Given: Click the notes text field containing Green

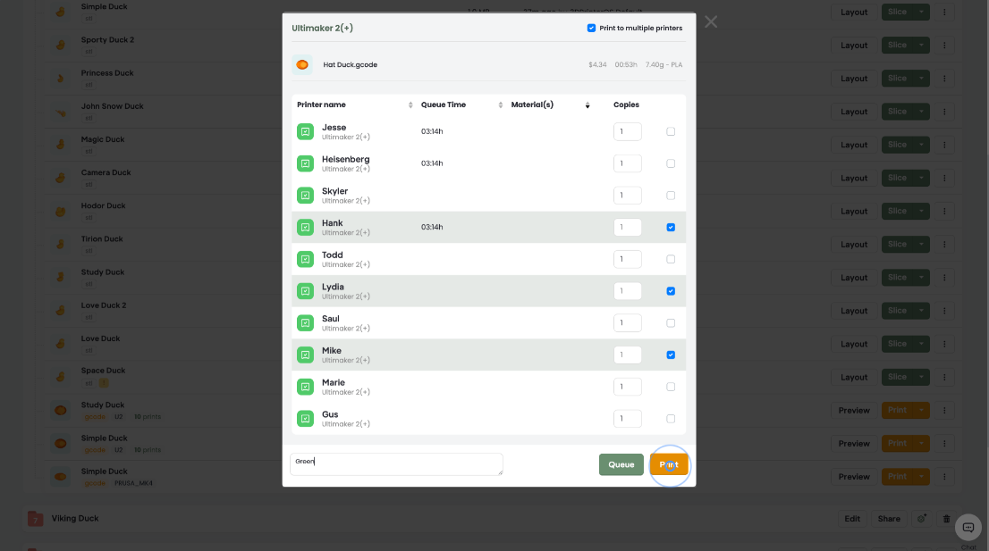Looking at the screenshot, I should (x=396, y=464).
